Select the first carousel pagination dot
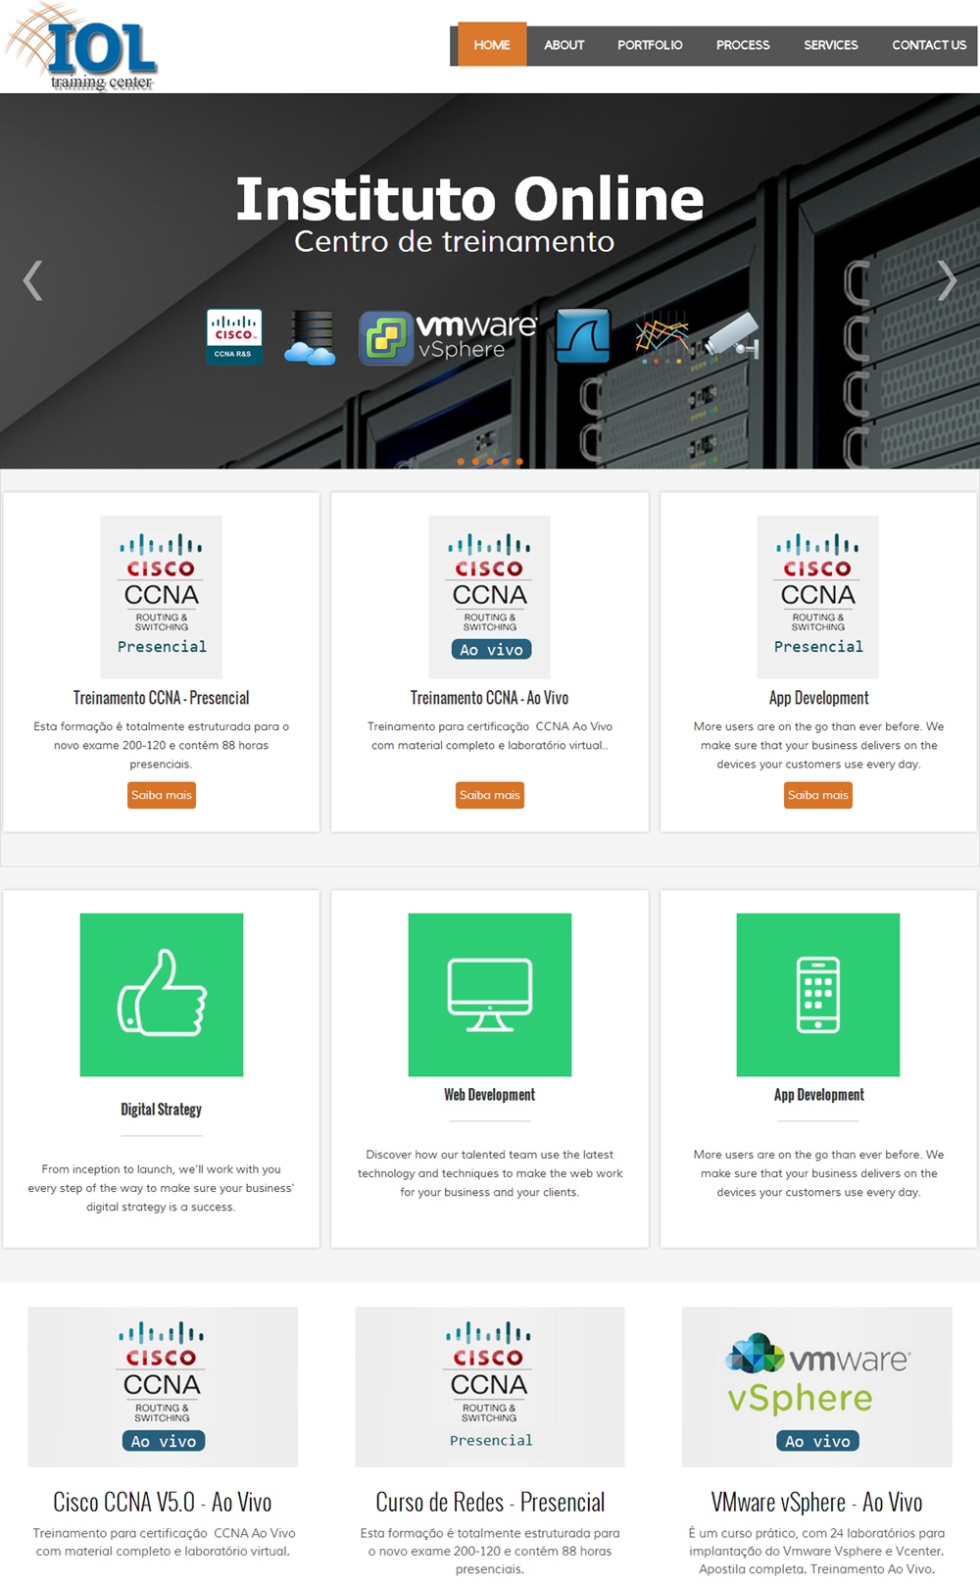The width and height of the screenshot is (980, 1584). pos(462,461)
